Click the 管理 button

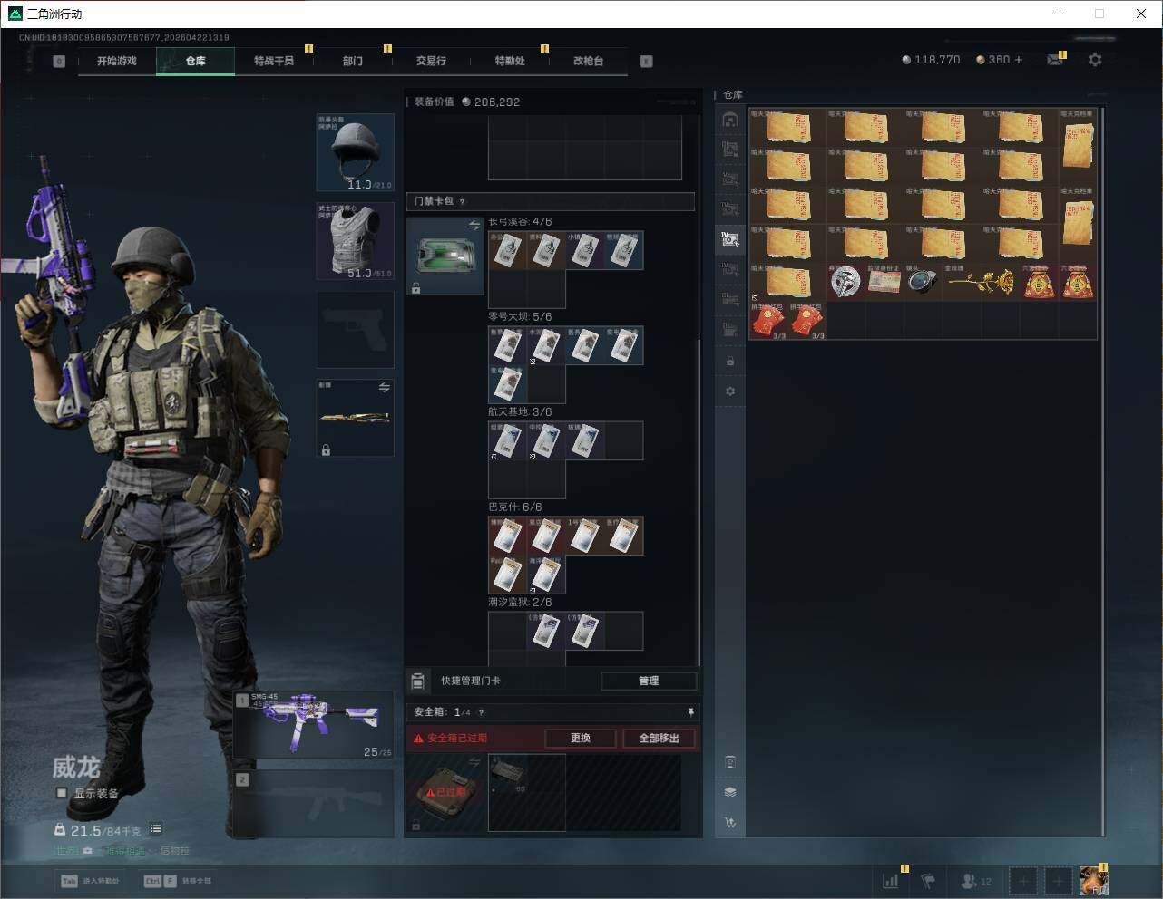click(x=649, y=681)
